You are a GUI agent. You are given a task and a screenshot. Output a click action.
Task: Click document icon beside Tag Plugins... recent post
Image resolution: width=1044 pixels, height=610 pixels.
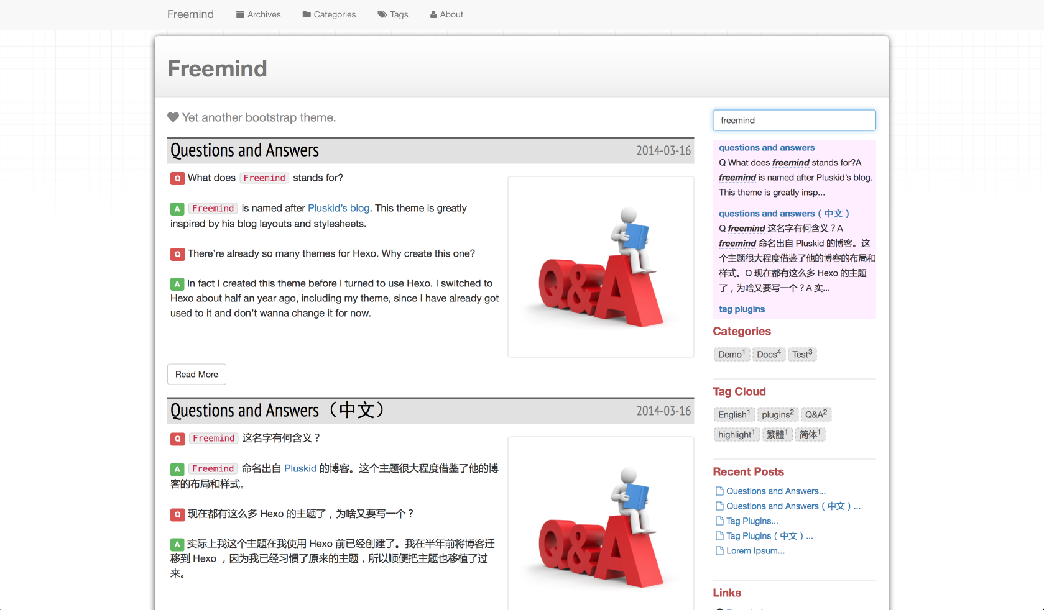point(720,521)
